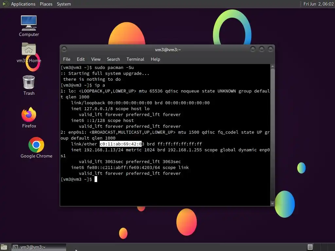This screenshot has height=251, width=335.
Task: Click the 'sudo pacman -Su' command text
Action: (114, 67)
